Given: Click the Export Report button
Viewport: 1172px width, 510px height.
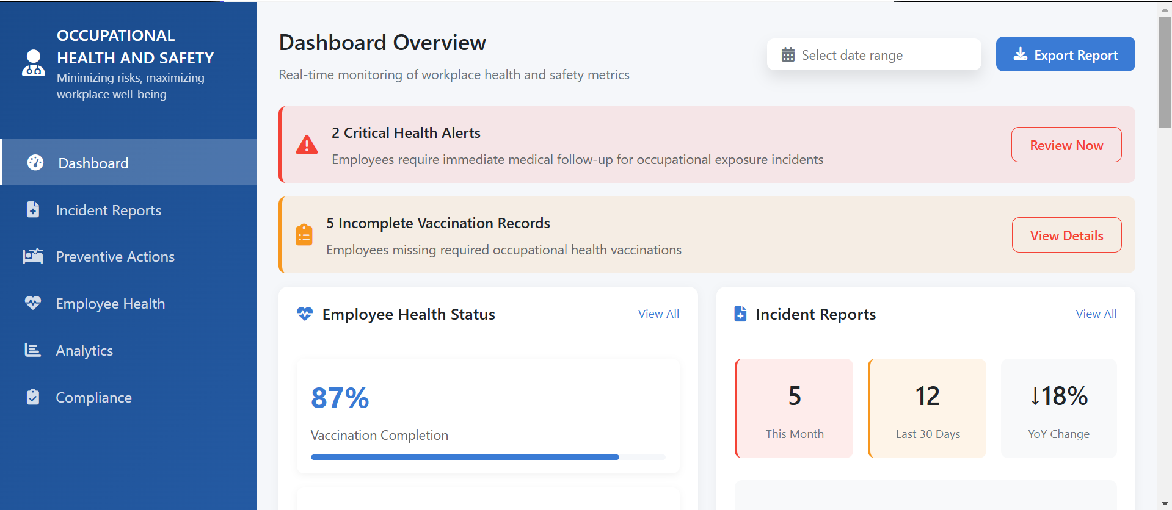Looking at the screenshot, I should pyautogui.click(x=1065, y=54).
